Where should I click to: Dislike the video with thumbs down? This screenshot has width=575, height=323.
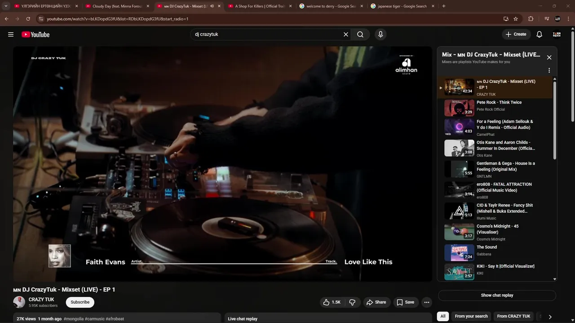[x=352, y=302]
